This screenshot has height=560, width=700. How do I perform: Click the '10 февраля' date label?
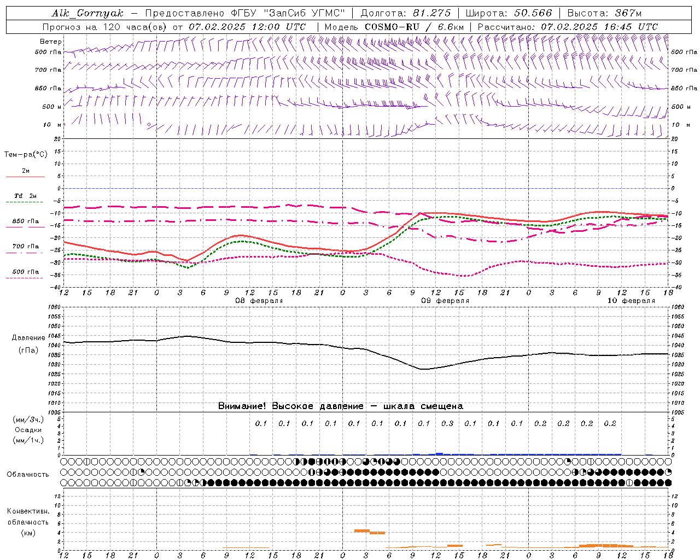[631, 301]
